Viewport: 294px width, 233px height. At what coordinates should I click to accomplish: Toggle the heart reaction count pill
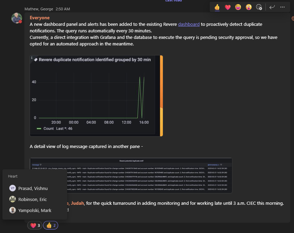[35, 225]
